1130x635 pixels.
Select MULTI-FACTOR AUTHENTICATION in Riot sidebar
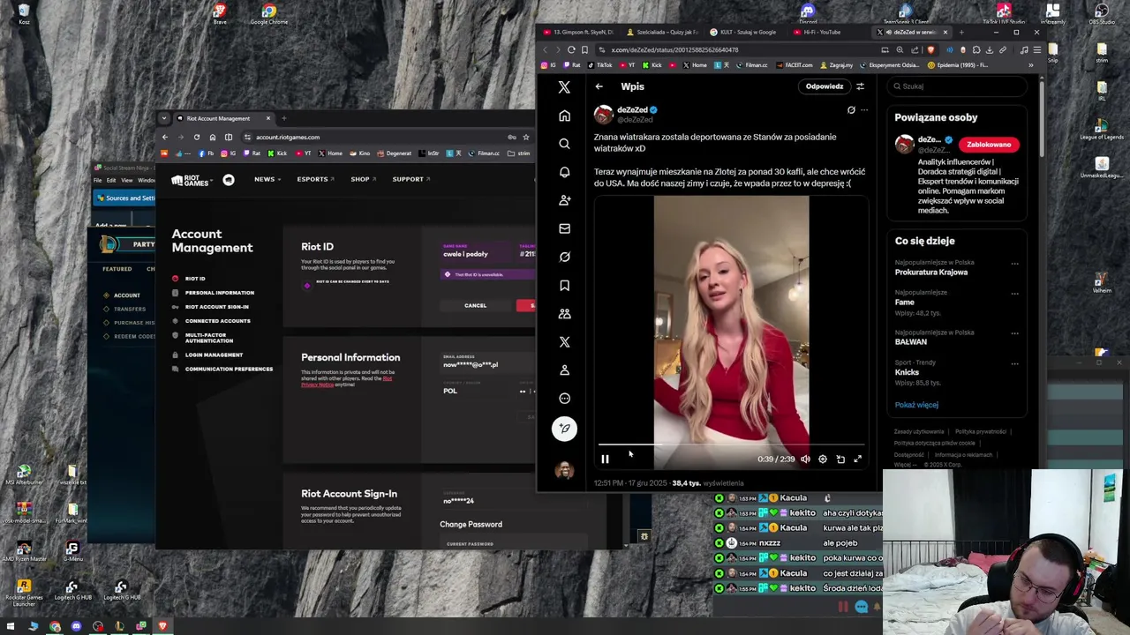click(209, 338)
